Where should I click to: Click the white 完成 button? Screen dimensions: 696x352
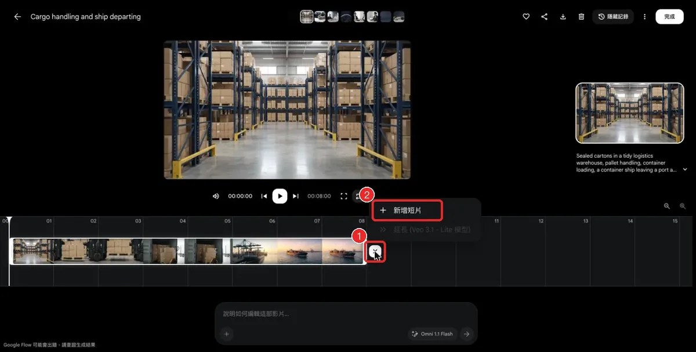click(669, 17)
